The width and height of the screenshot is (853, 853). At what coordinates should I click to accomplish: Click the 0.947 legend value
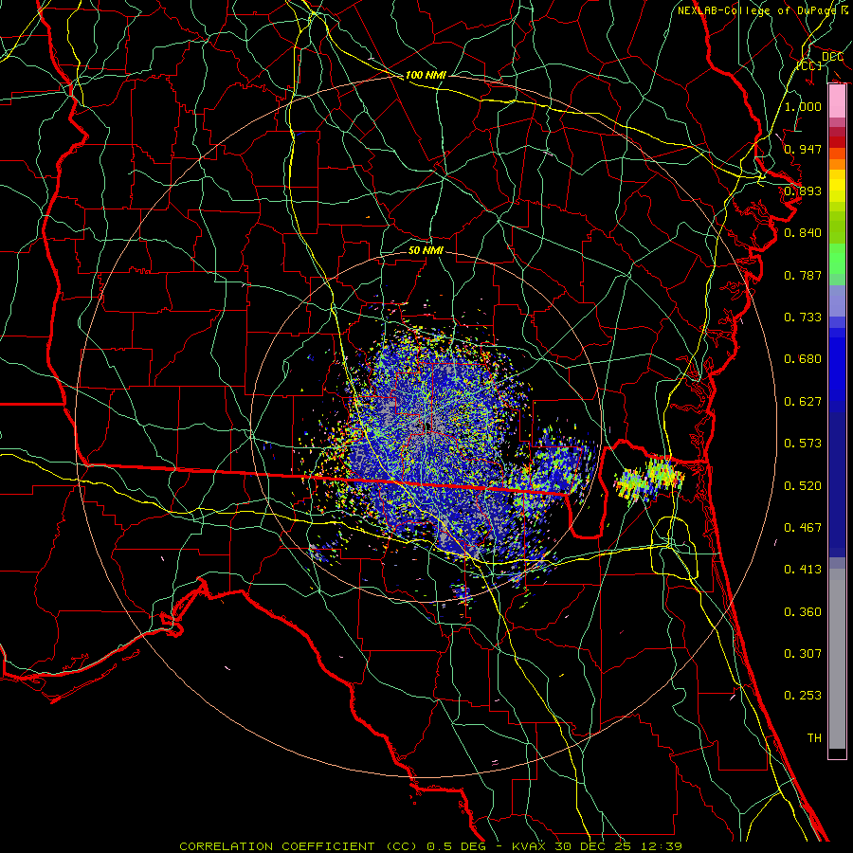pyautogui.click(x=803, y=149)
